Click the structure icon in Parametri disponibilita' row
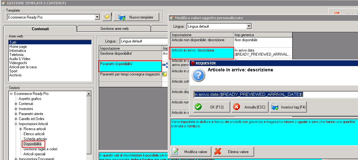 coord(165,65)
